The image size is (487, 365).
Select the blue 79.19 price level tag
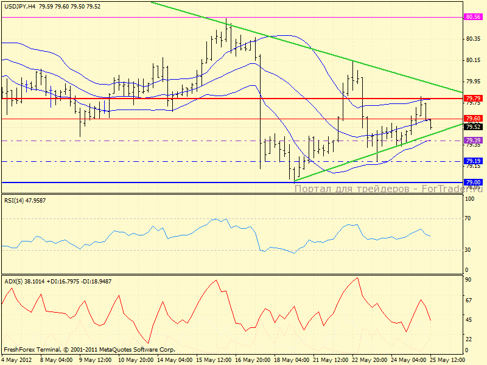click(473, 161)
